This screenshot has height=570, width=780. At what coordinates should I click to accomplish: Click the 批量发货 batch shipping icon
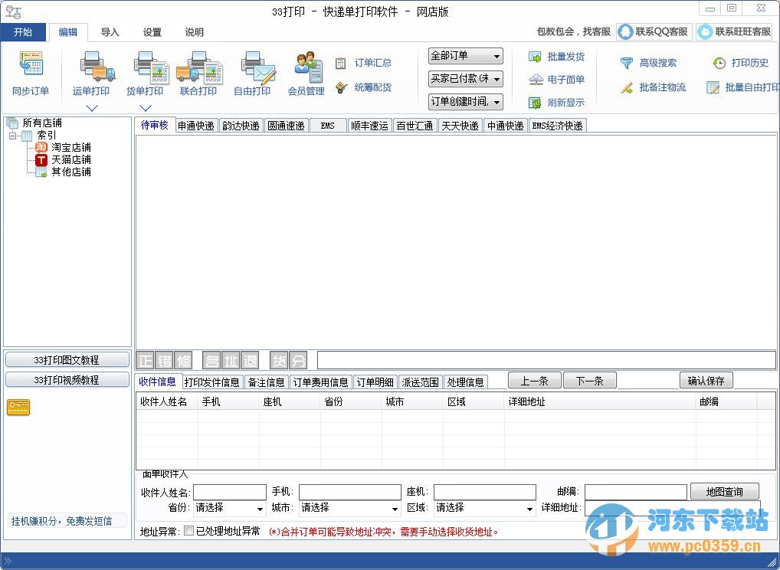coord(557,57)
